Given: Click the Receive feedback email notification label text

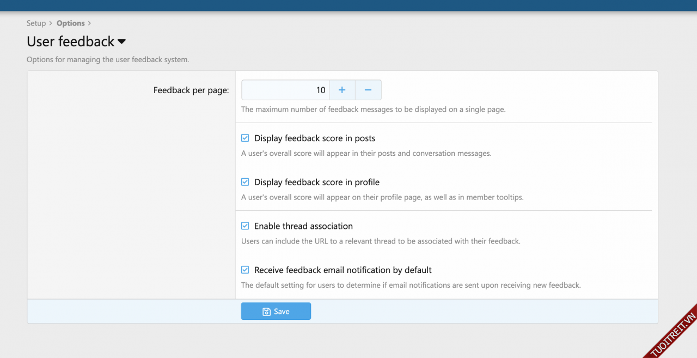Looking at the screenshot, I should tap(343, 270).
